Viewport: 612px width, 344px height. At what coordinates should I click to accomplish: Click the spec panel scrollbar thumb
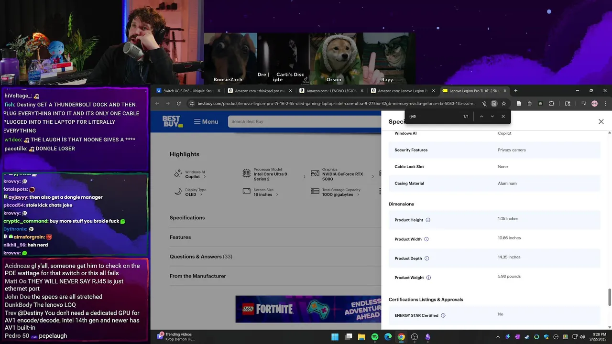click(609, 297)
